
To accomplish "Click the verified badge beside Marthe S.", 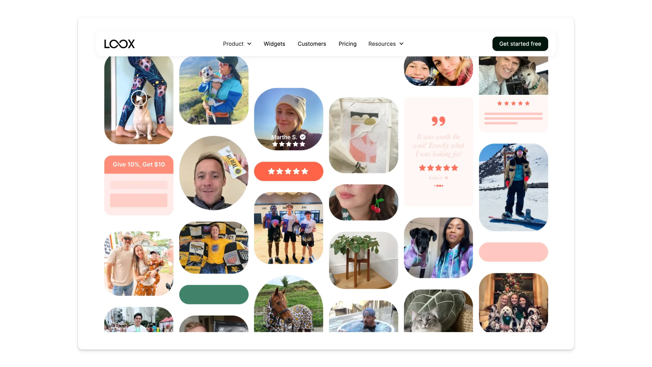I will point(303,137).
